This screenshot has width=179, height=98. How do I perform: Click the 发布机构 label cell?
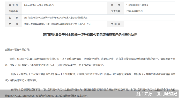click(x=13, y=11)
